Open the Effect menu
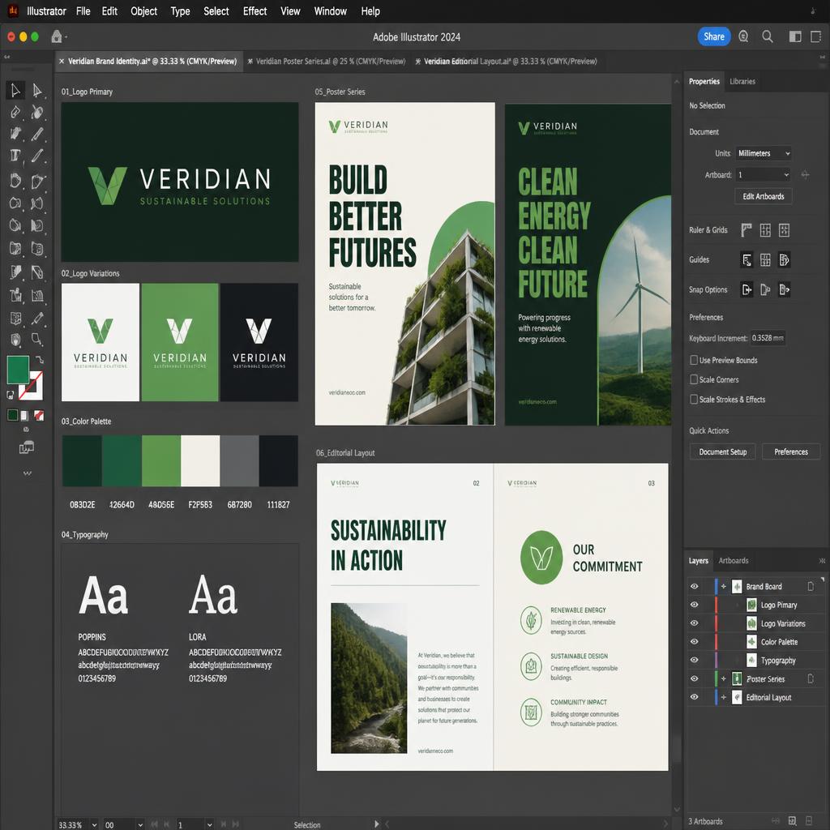This screenshot has height=830, width=830. [255, 11]
